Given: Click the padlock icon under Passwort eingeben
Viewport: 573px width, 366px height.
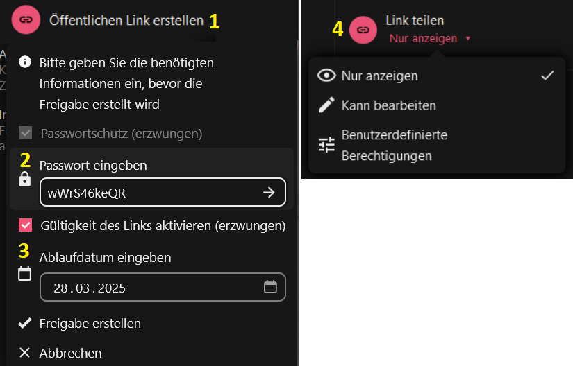Looking at the screenshot, I should click(x=24, y=179).
